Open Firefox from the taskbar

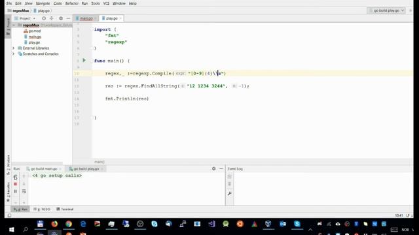[54, 224]
